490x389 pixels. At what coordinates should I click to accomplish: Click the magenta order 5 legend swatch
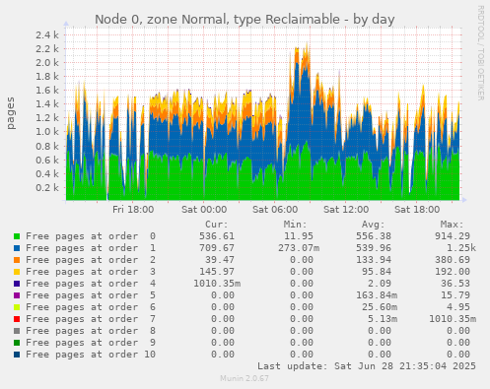[17, 295]
